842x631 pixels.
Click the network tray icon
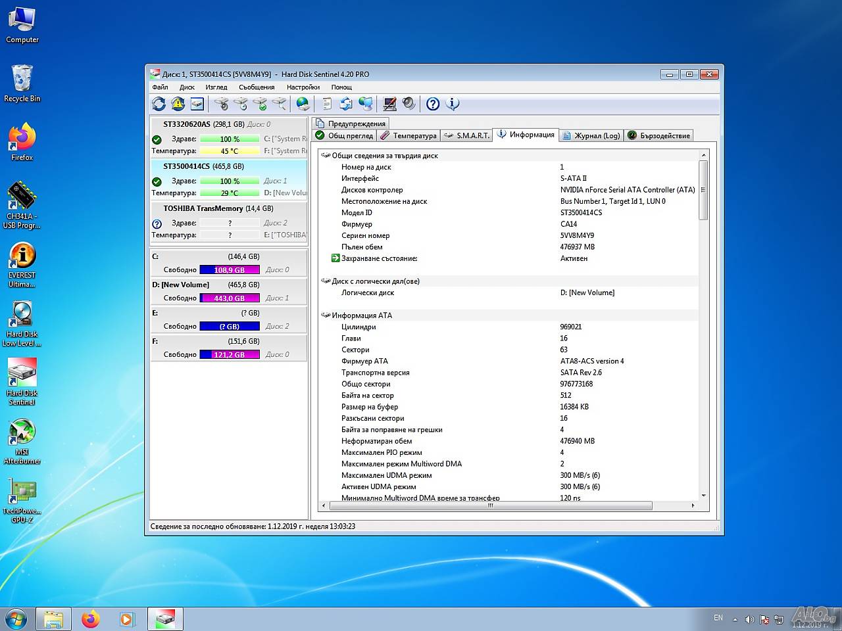pyautogui.click(x=779, y=619)
